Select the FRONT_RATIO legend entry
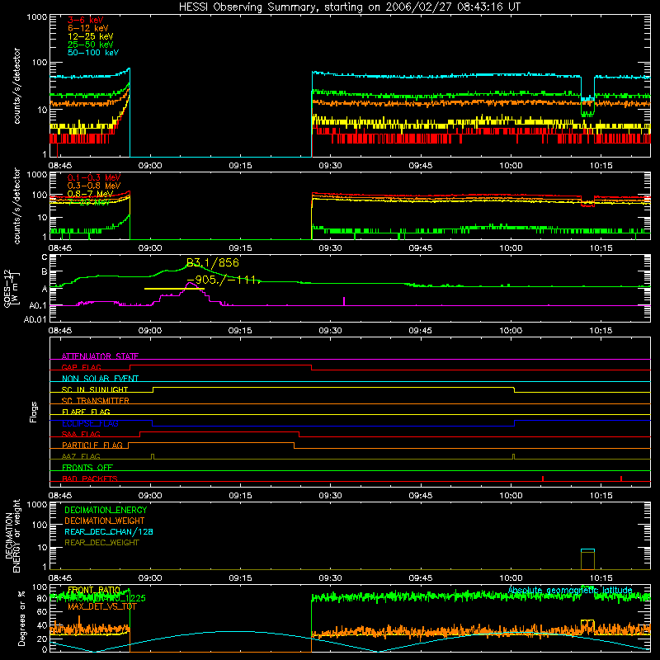The image size is (660, 660). 94,590
